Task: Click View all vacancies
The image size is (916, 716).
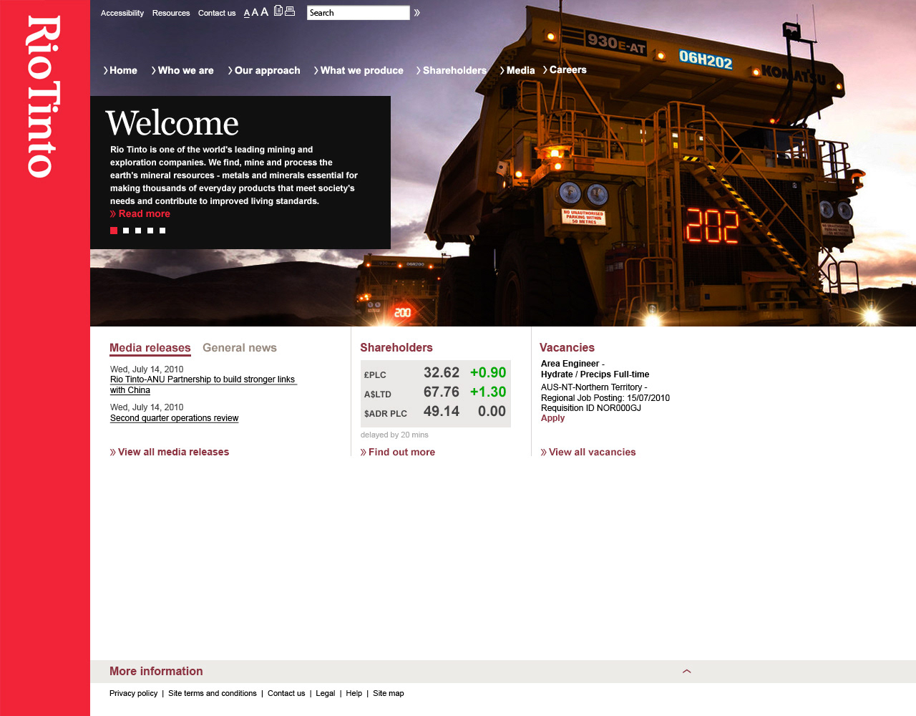Action: click(x=588, y=452)
